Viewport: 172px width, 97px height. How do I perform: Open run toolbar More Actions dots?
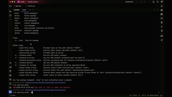145,2
